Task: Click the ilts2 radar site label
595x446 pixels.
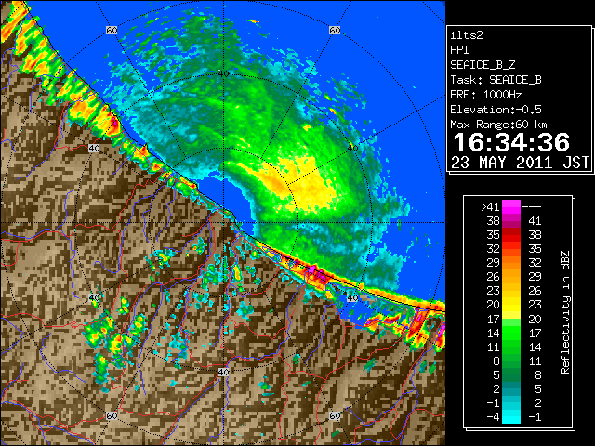Action: click(x=467, y=35)
